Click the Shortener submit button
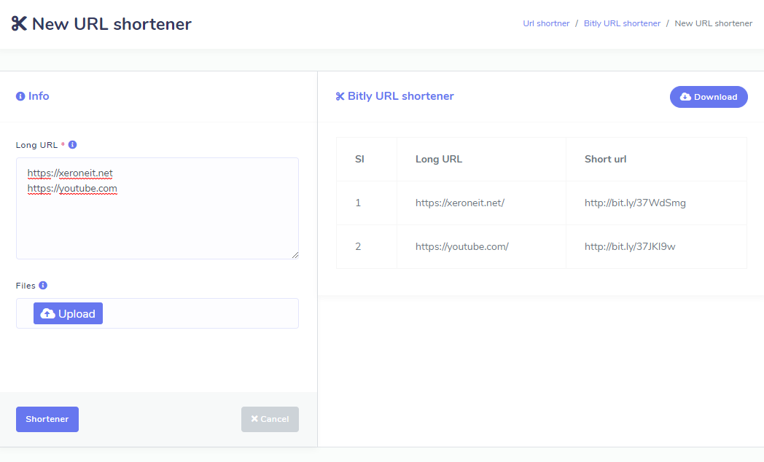764x462 pixels. [x=47, y=419]
